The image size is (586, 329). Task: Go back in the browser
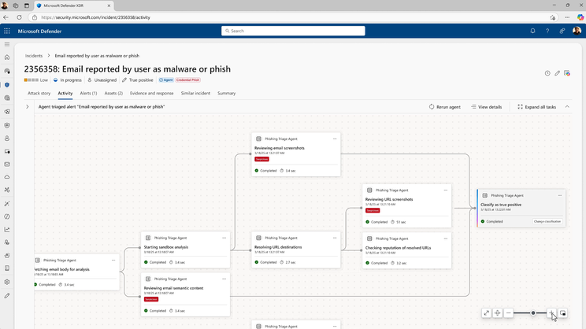coord(6,17)
